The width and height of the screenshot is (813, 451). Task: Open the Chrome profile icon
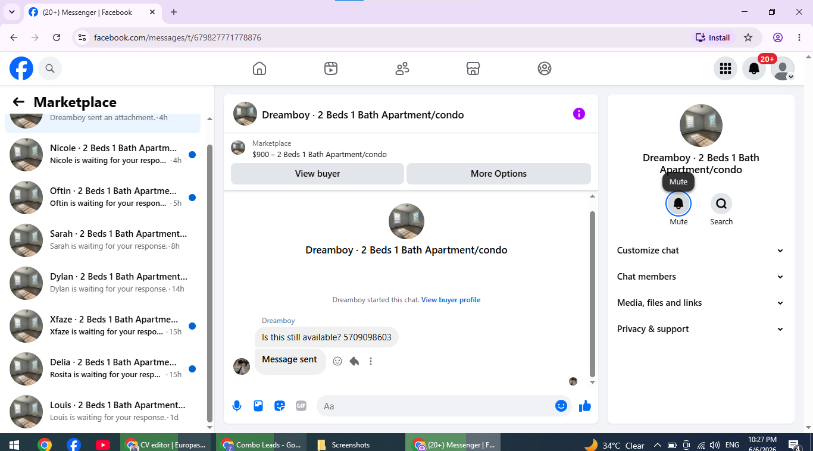pyautogui.click(x=778, y=37)
